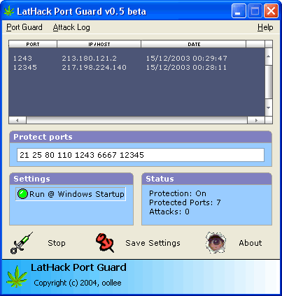Select log row for port 12345
Screen dimensions: 282x296
click(x=136, y=68)
